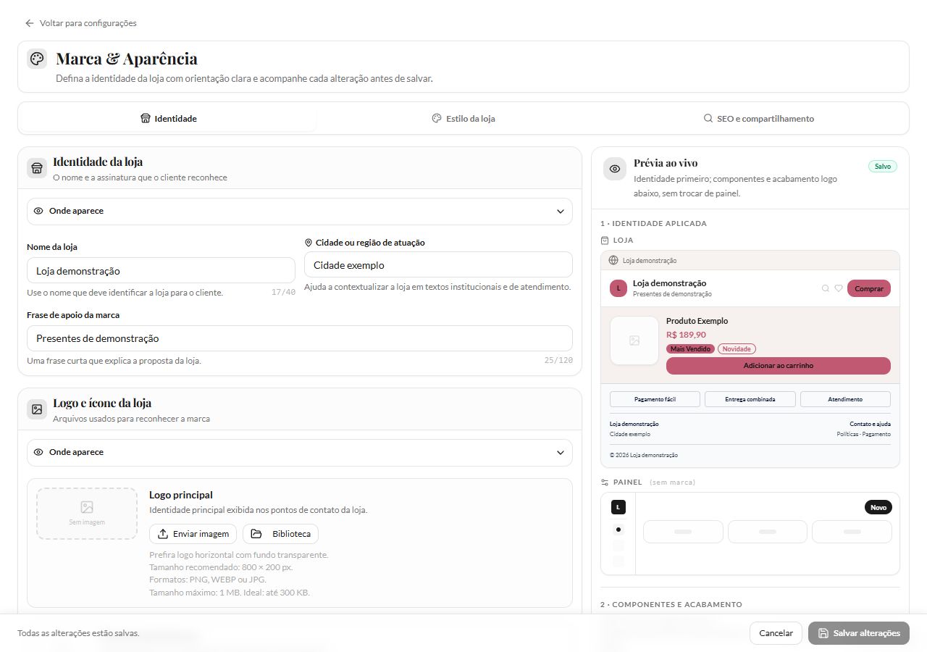This screenshot has height=652, width=927.
Task: Click the Novidade tag in preview
Action: coord(737,349)
